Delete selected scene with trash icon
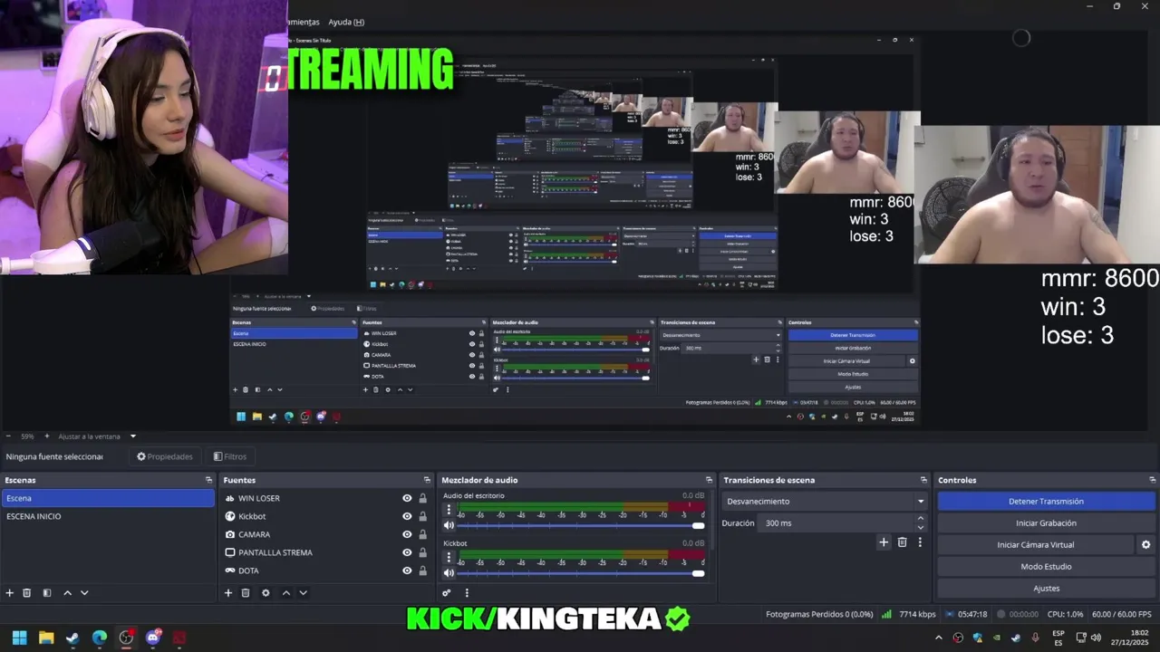This screenshot has height=652, width=1160. pyautogui.click(x=27, y=593)
